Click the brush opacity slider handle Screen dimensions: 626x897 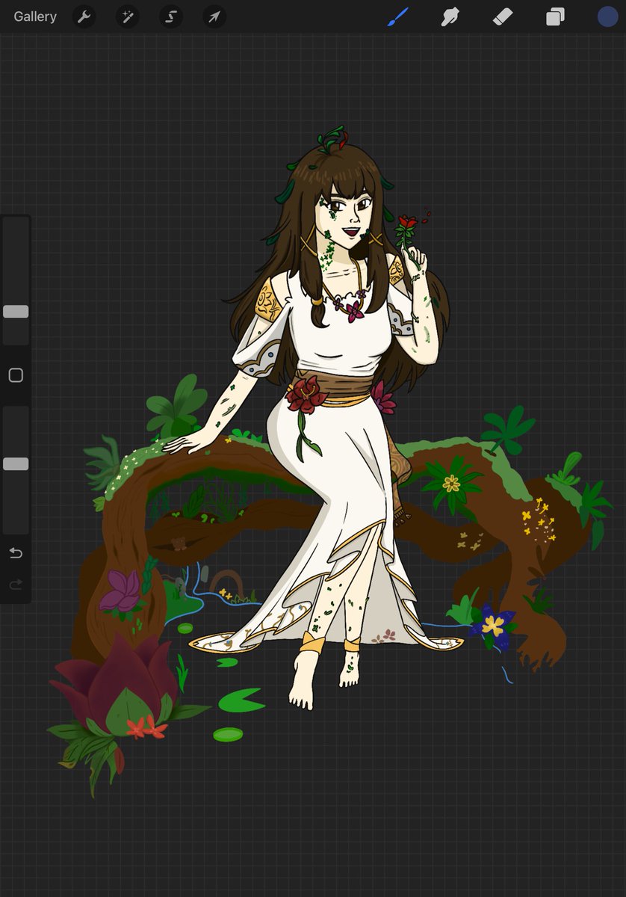pos(16,464)
